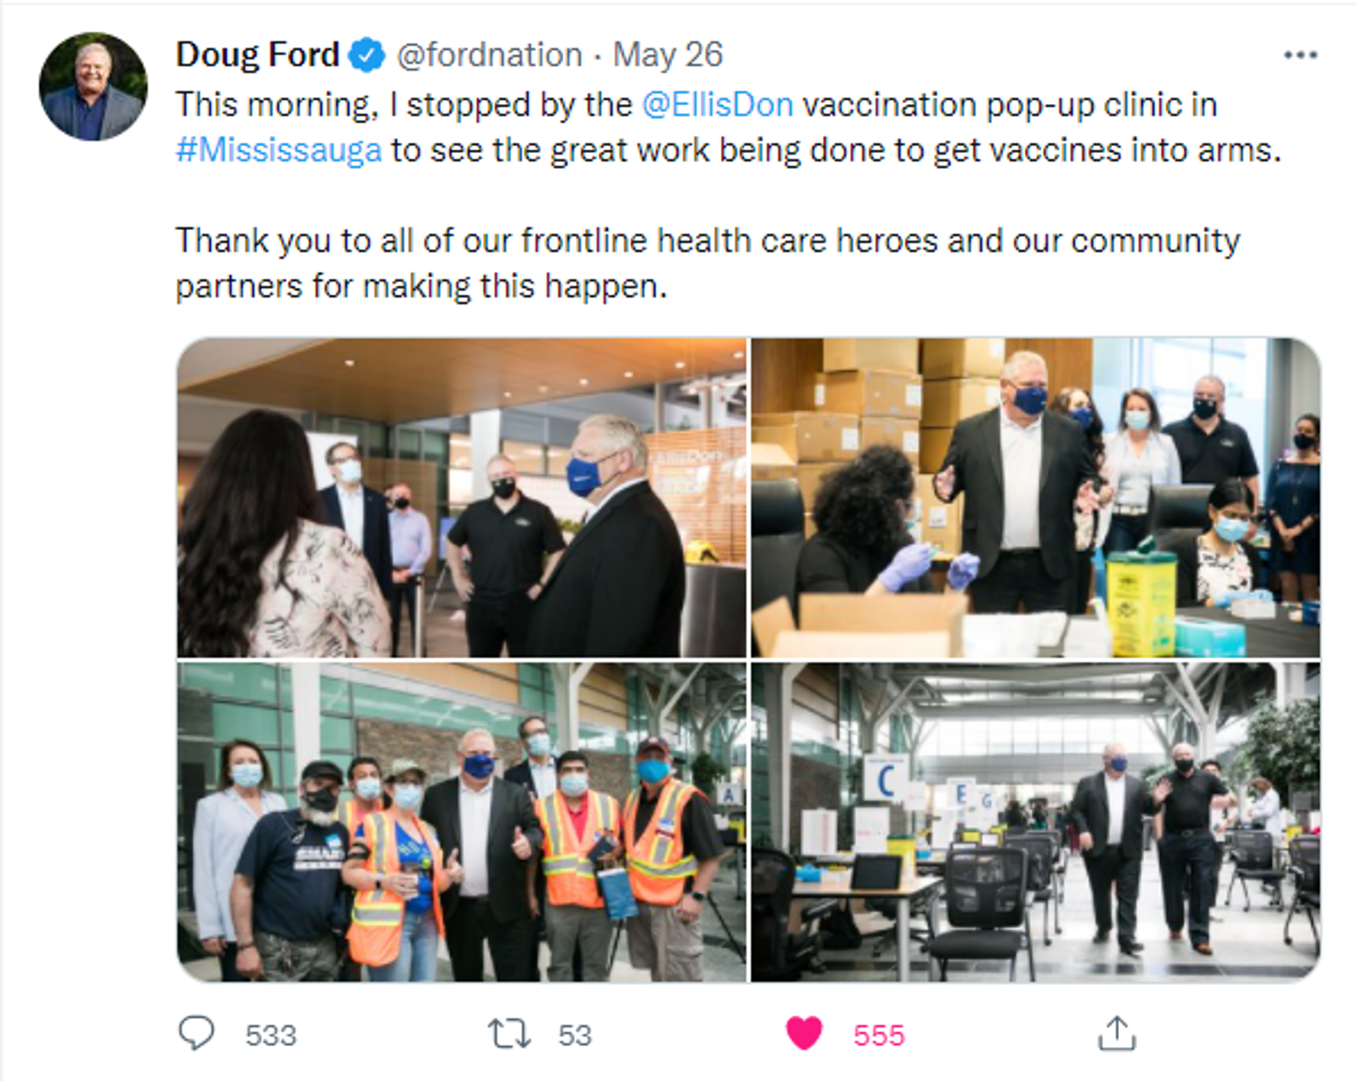The image size is (1356, 1081).
Task: View bottom-left group photo with safety vests
Action: [x=462, y=822]
